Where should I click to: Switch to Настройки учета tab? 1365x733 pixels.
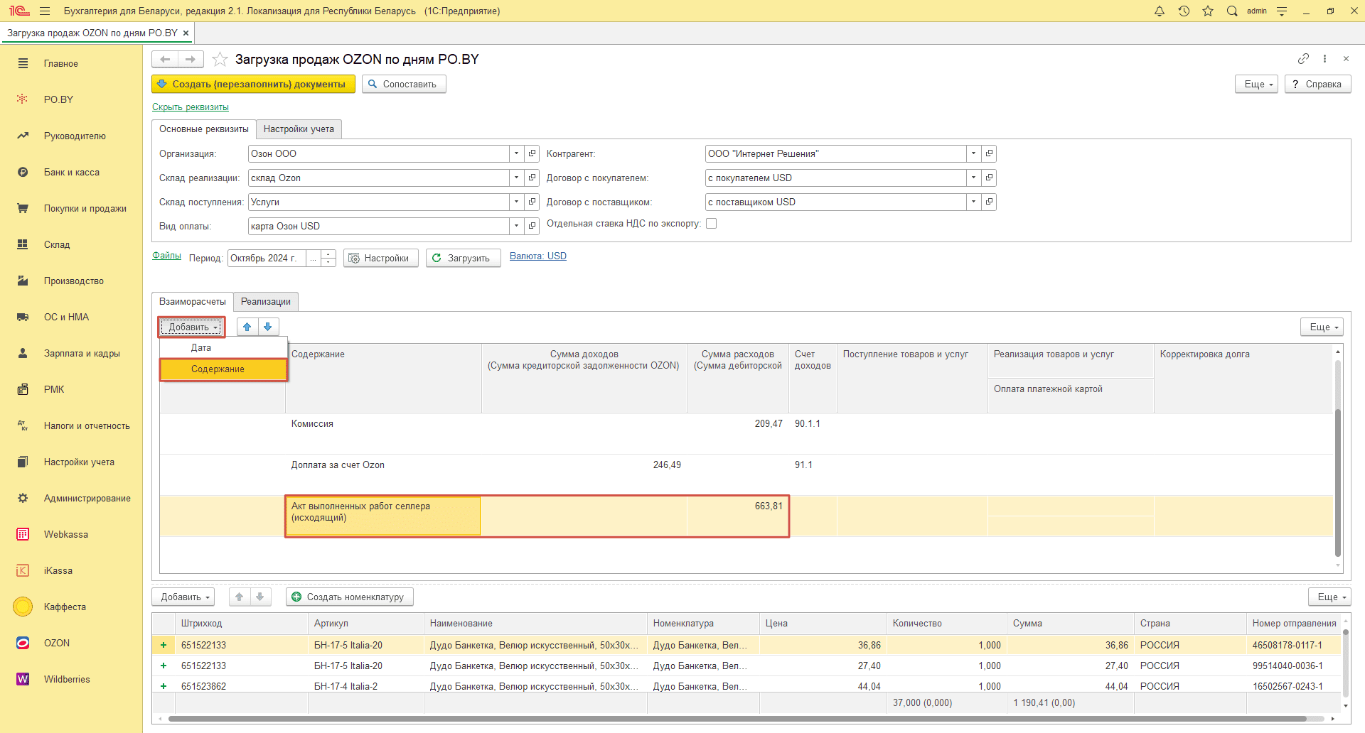(299, 129)
